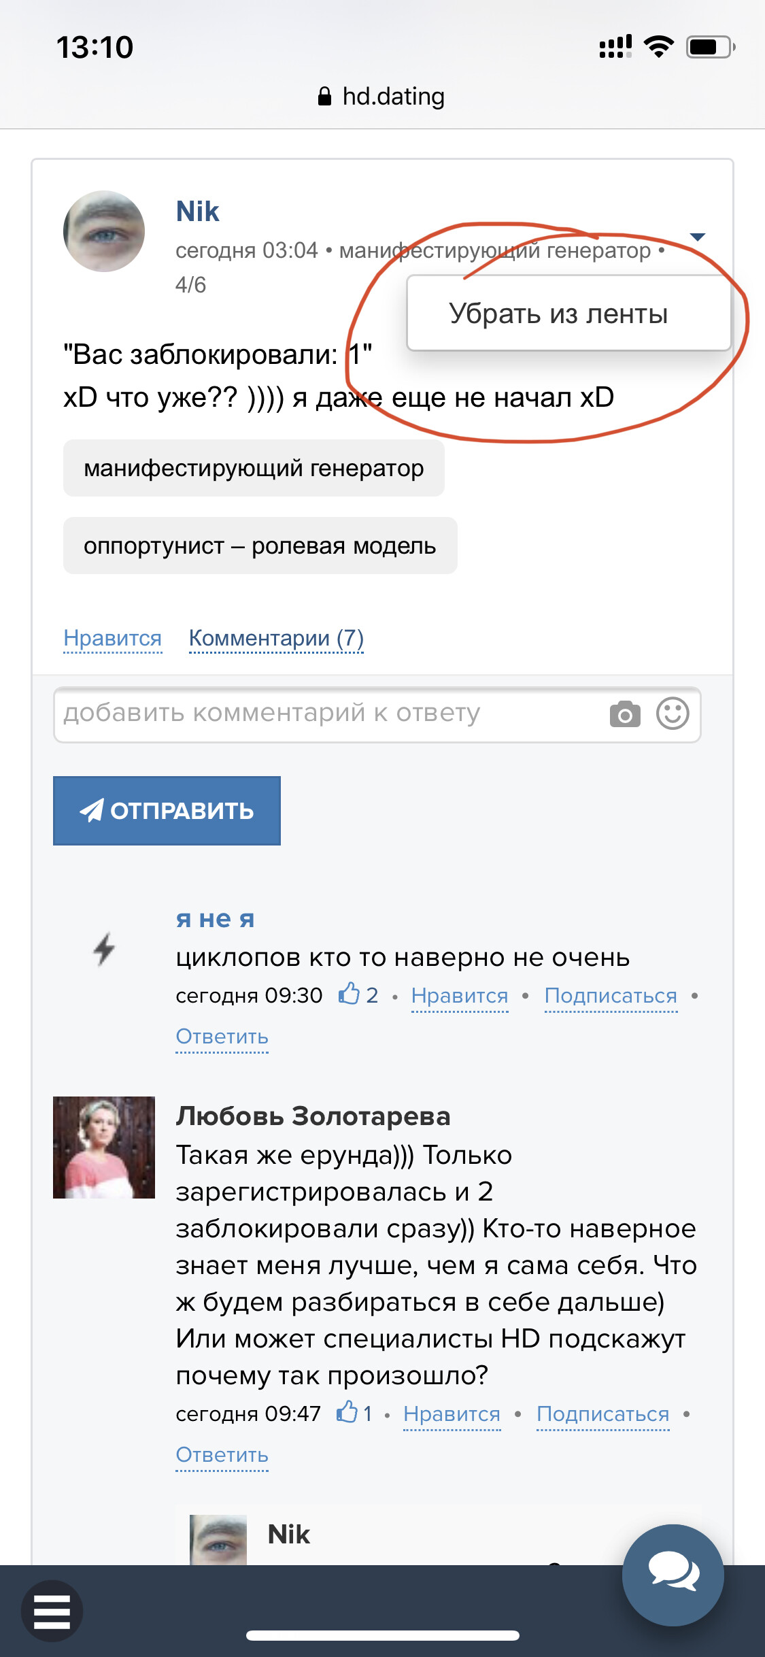
Task: Open the floating chat bubble button
Action: (x=673, y=1574)
